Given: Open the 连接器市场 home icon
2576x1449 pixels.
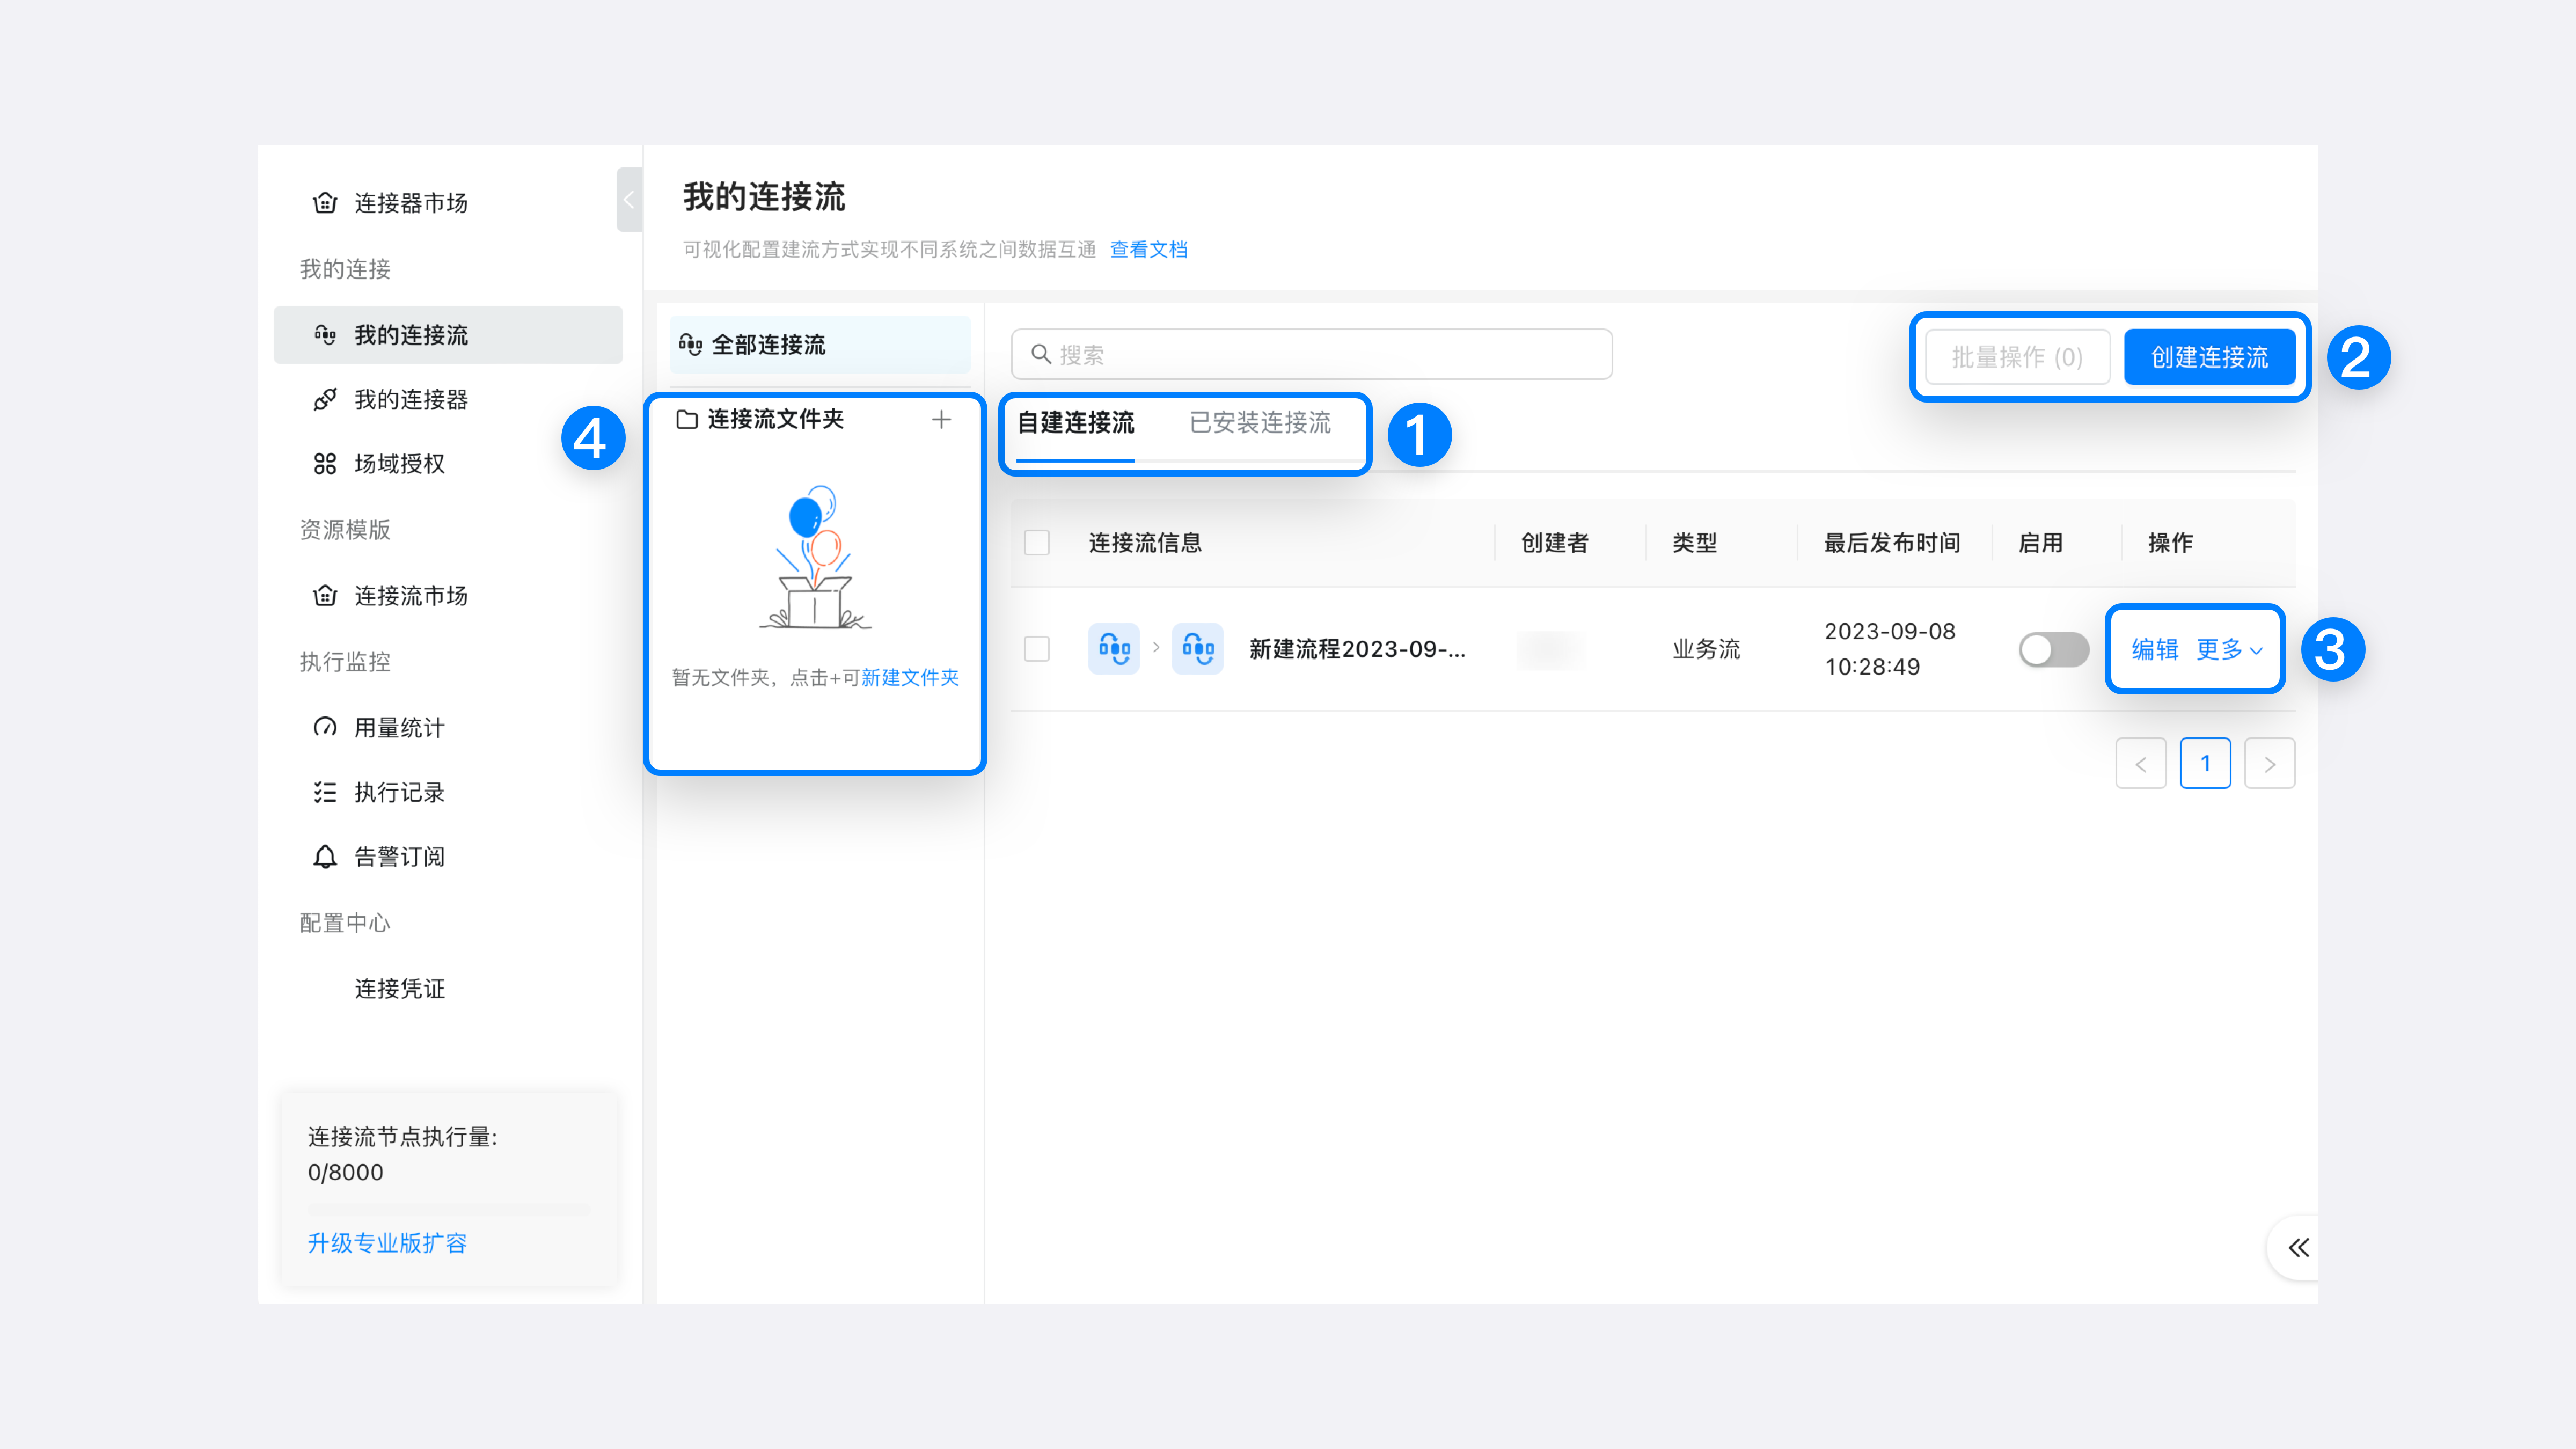Looking at the screenshot, I should tap(325, 202).
